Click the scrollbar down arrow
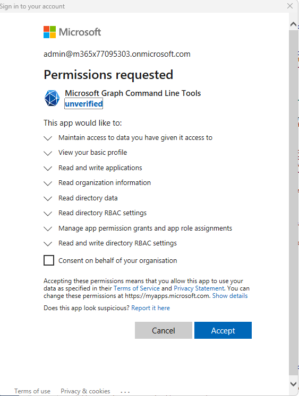299x396 pixels. [294, 384]
